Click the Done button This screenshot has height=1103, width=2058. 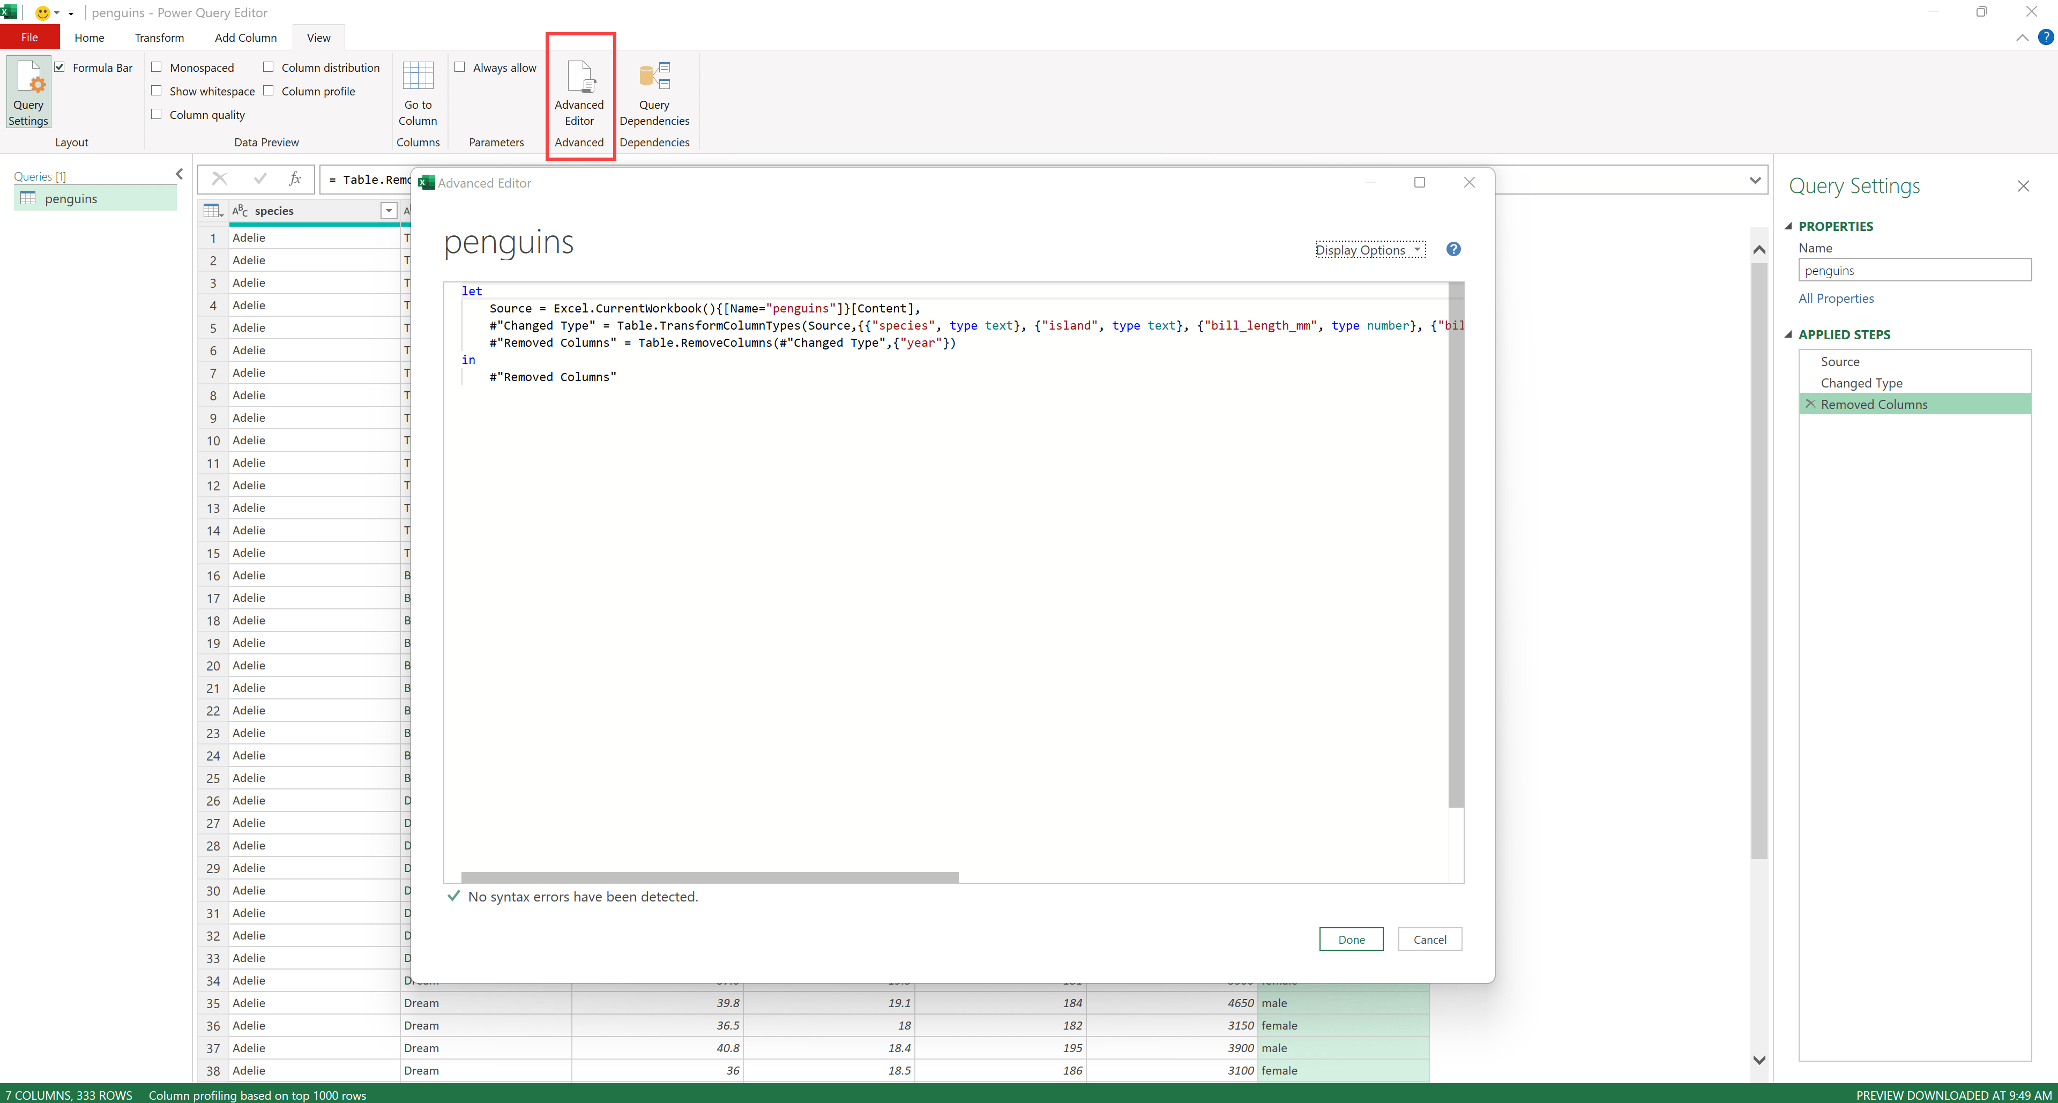point(1351,938)
